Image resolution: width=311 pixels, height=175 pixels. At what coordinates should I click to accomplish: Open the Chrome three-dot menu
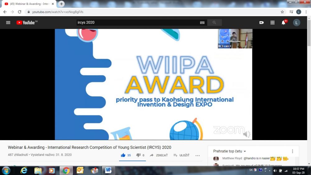(x=306, y=12)
